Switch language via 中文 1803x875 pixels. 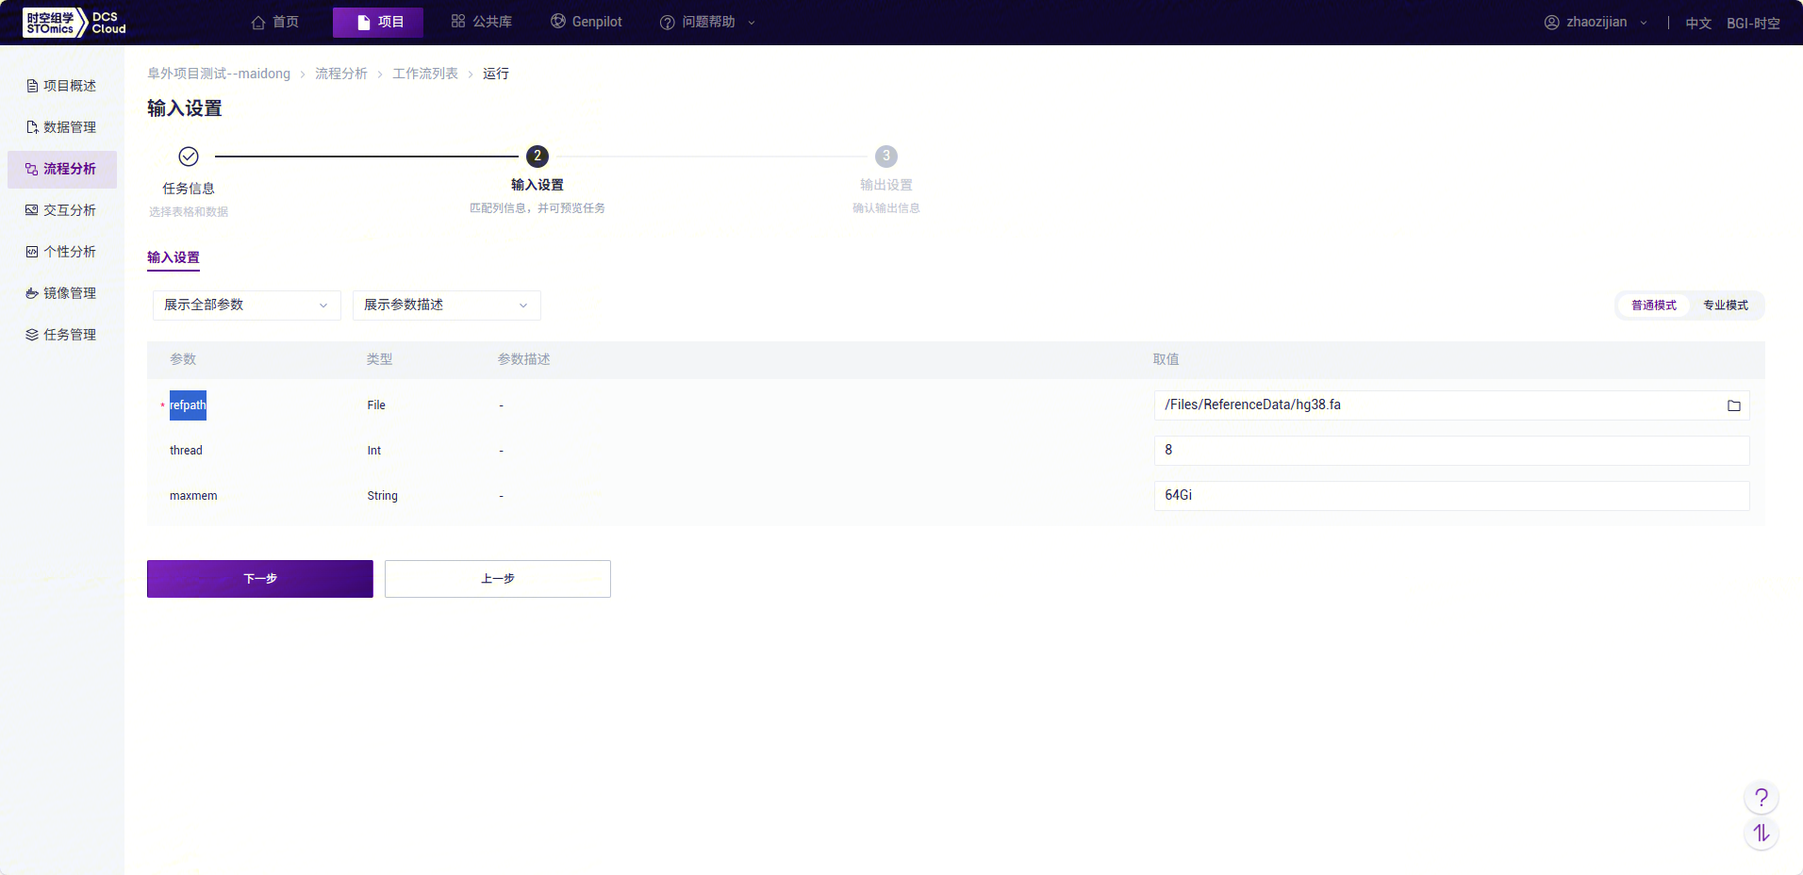tap(1698, 23)
